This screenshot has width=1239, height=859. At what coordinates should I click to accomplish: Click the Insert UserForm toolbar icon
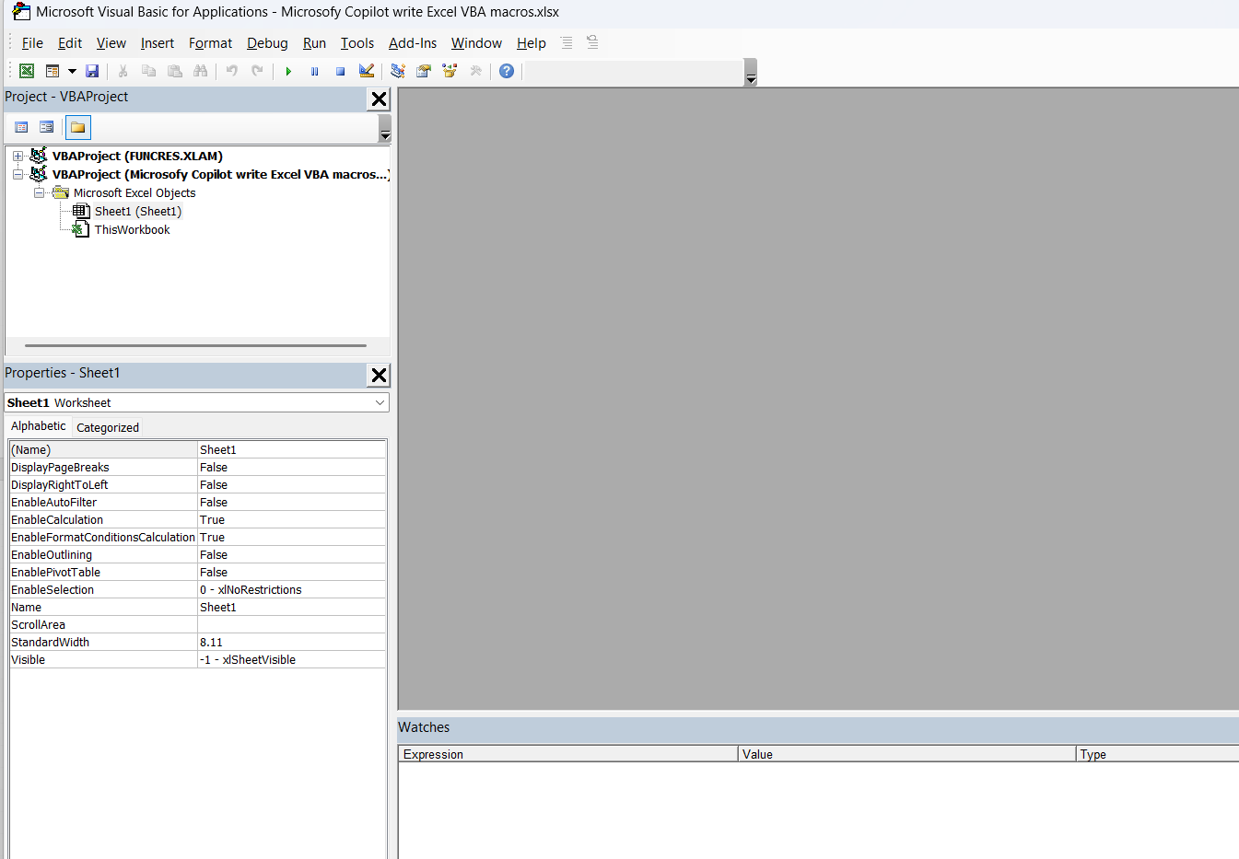(53, 71)
